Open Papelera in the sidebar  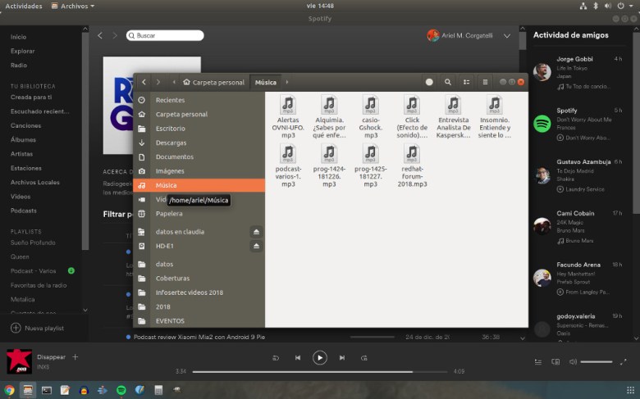(199, 214)
